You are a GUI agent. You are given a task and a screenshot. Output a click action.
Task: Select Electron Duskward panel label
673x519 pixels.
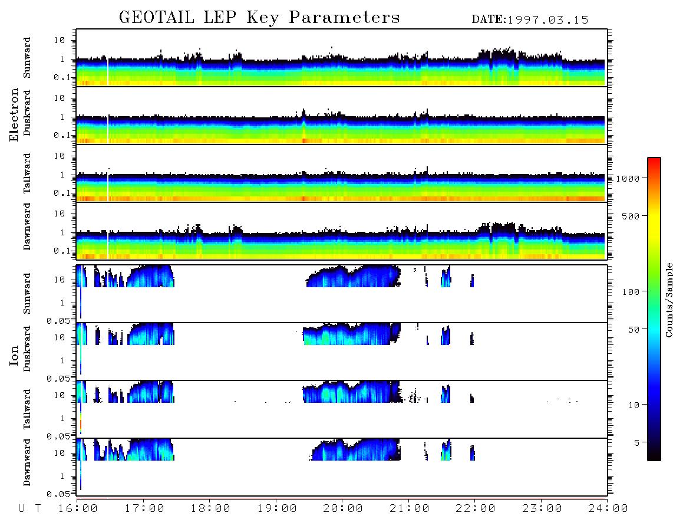tap(27, 113)
